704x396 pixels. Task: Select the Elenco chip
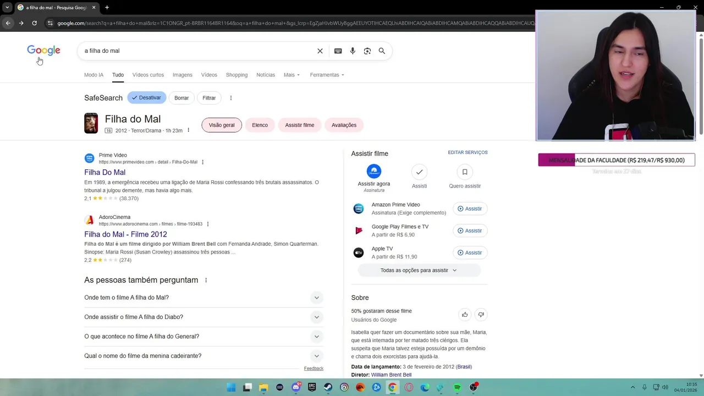point(260,125)
